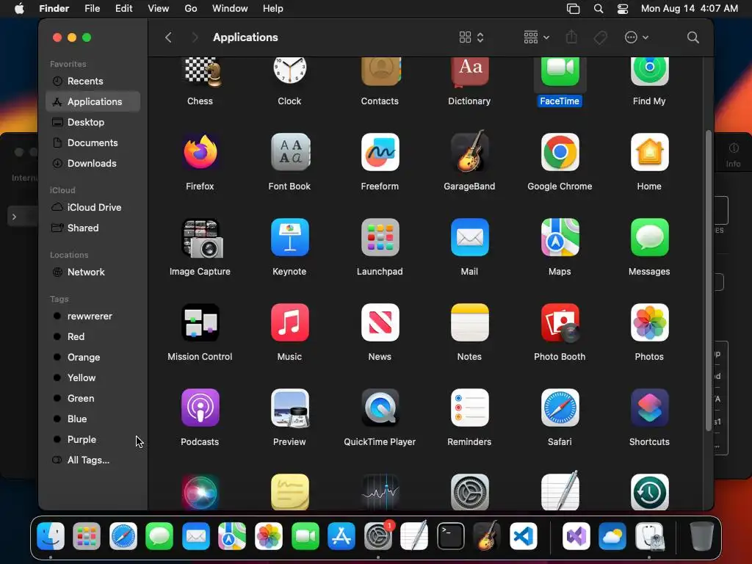Open the Mail app in Applications grid
The height and width of the screenshot is (564, 752).
pyautogui.click(x=469, y=237)
